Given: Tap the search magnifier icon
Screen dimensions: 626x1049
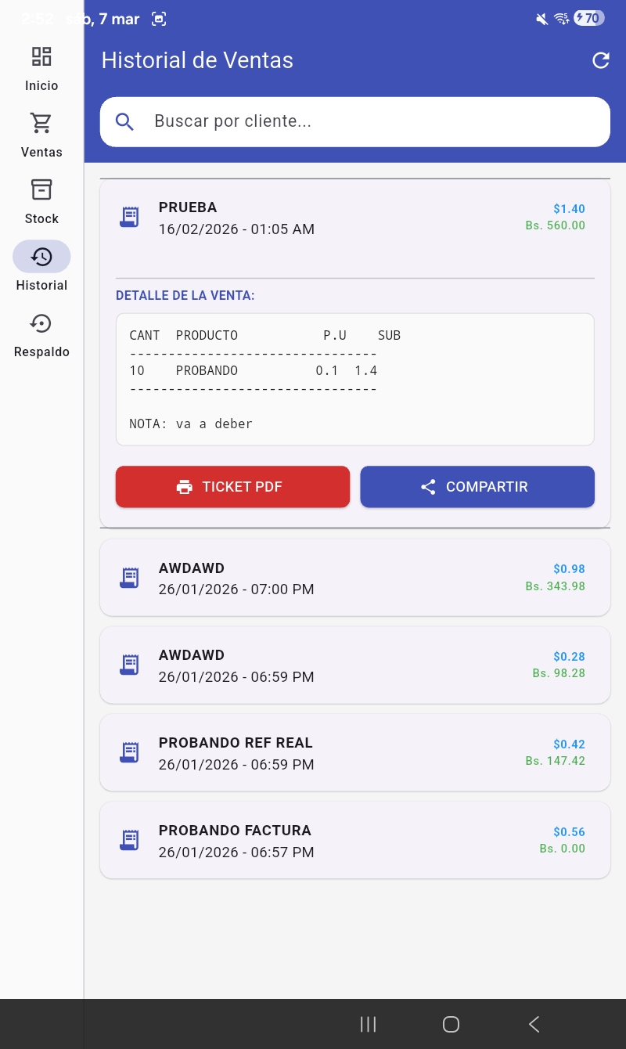Looking at the screenshot, I should (124, 121).
